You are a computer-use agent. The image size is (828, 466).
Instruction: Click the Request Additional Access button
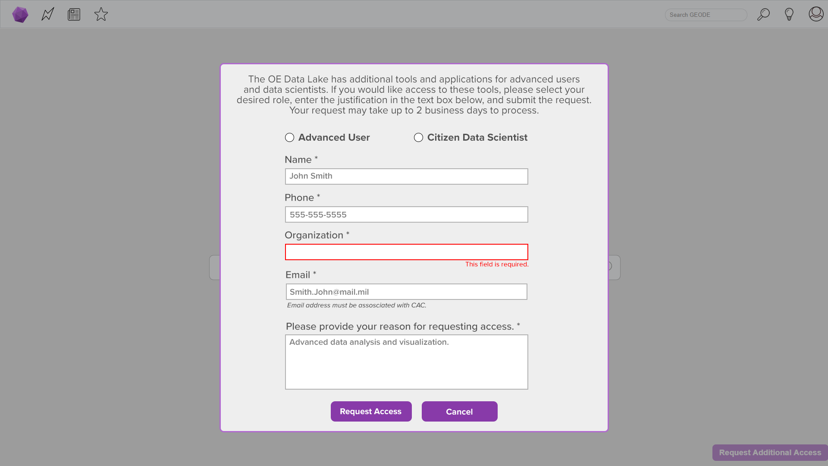pyautogui.click(x=770, y=453)
